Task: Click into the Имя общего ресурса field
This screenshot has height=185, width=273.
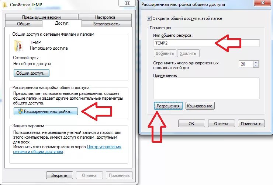Action: click(206, 43)
